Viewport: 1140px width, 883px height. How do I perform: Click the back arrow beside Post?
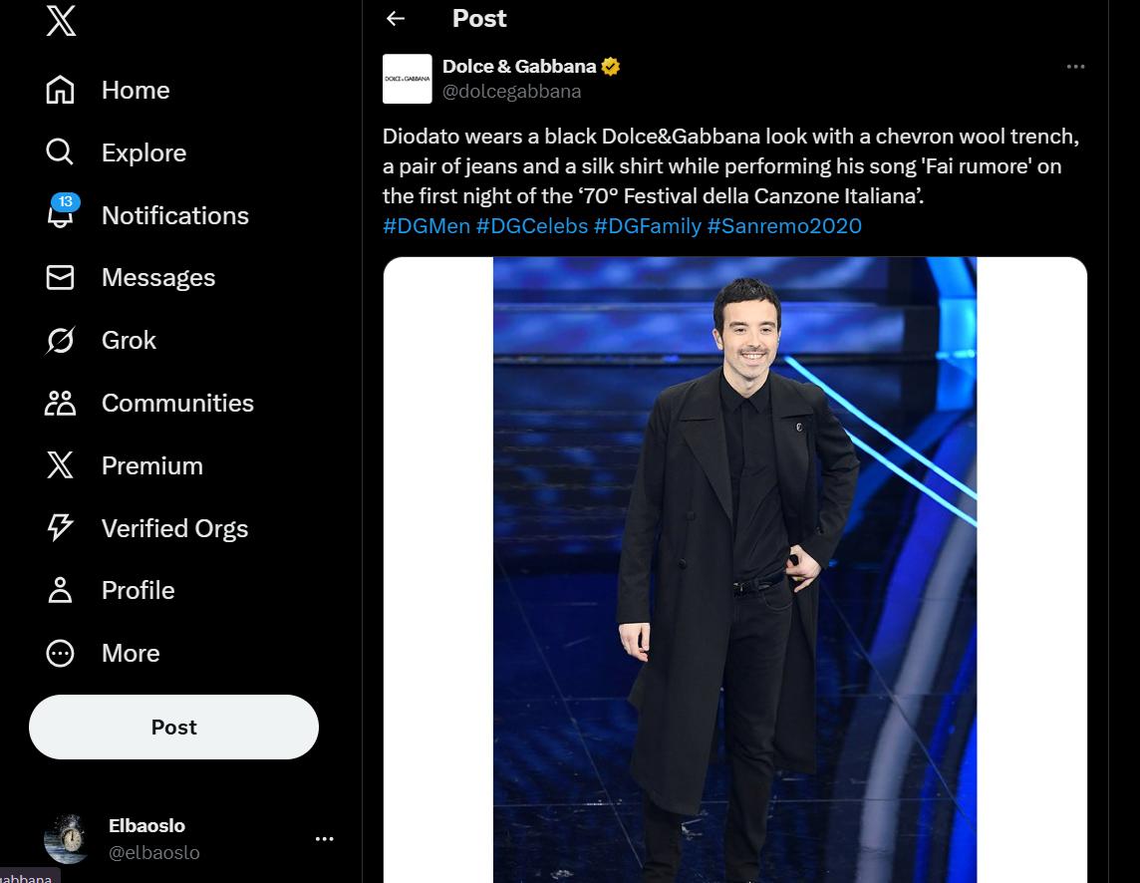click(396, 18)
